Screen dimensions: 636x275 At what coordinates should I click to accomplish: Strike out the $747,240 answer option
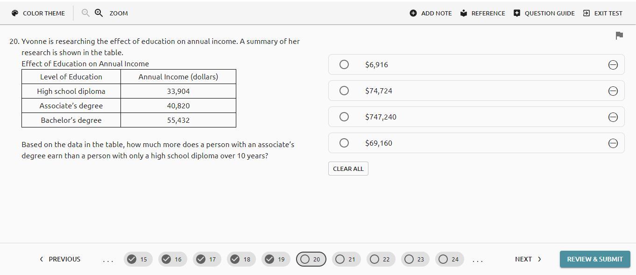(613, 117)
